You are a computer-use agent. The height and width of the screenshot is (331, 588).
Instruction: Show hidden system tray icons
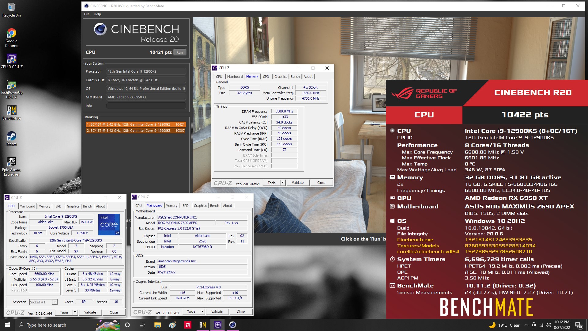(x=526, y=325)
